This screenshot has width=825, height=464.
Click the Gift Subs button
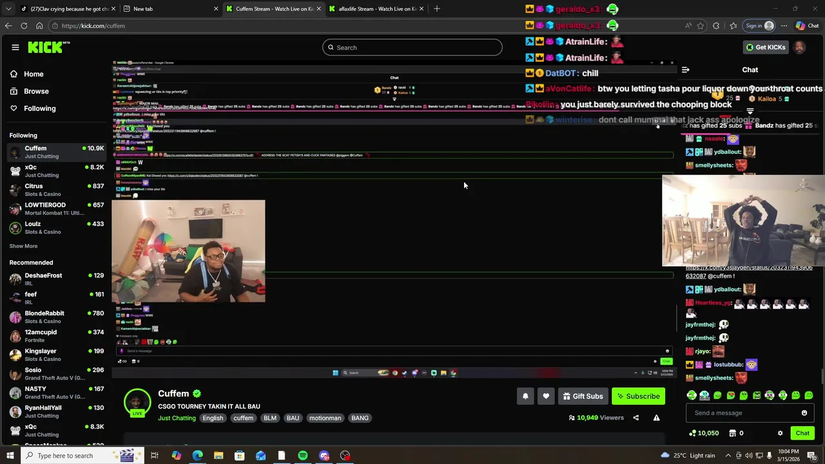(583, 396)
